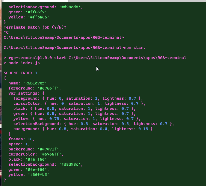
Task: Click the background saturation value 0.4
Action: pyautogui.click(x=103, y=129)
